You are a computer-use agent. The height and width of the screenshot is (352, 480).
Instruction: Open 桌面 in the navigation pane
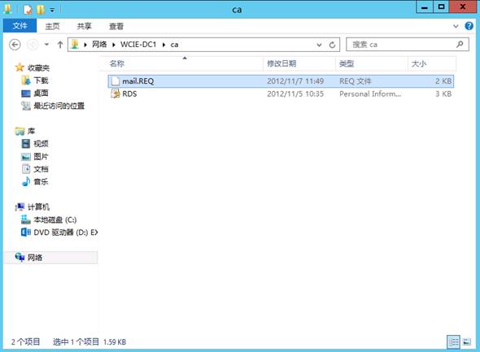[x=41, y=93]
